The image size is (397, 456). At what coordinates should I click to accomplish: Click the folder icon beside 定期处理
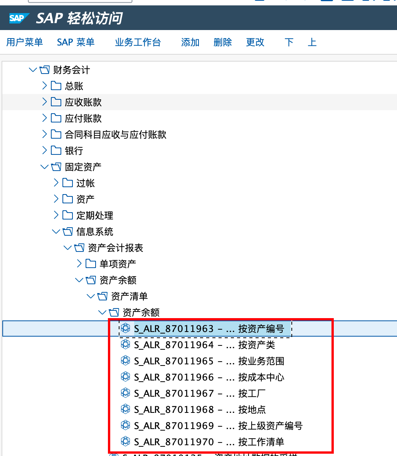pos(67,215)
